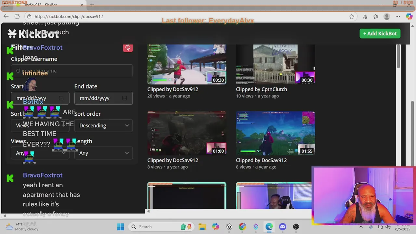Show hidden system tray icons
The image size is (416, 234).
coord(361,227)
